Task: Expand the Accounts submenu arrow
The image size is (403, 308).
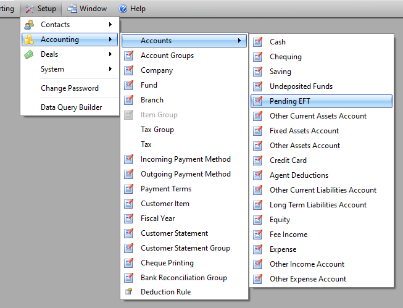Action: point(239,40)
